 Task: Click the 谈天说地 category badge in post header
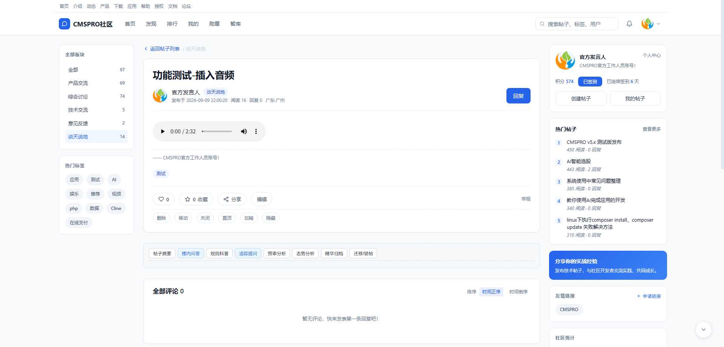[216, 92]
